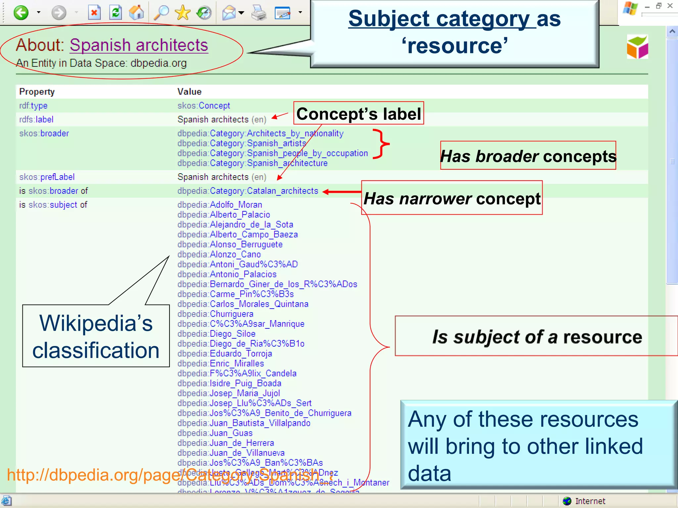Expand the Mail icon dropdown arrow

[x=241, y=13]
